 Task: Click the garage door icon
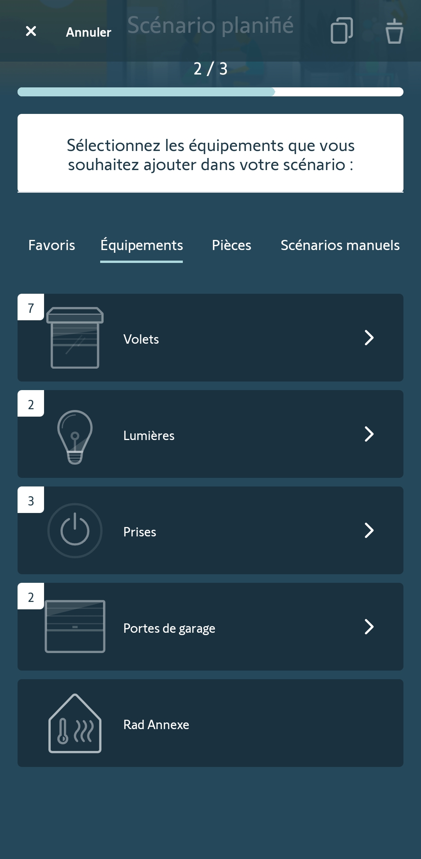click(x=75, y=627)
